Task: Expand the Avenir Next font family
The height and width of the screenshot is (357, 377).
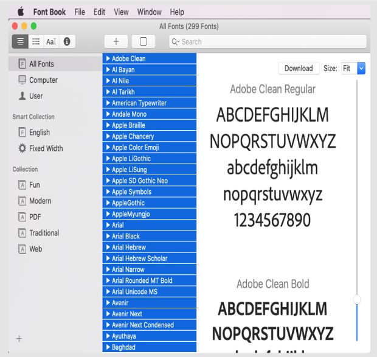Action: (108, 314)
